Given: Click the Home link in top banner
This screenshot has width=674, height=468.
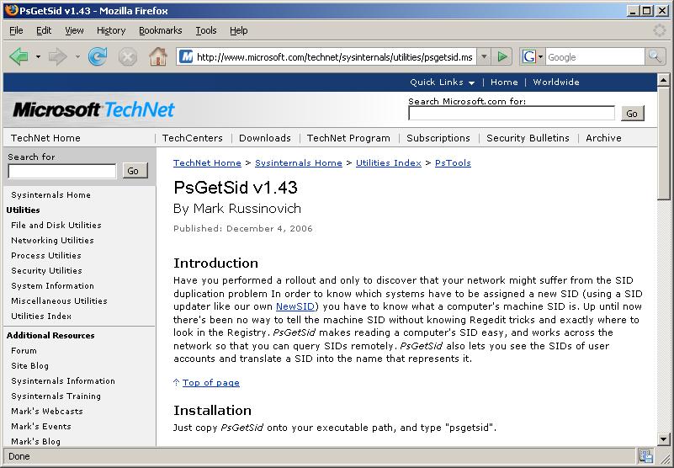Looking at the screenshot, I should coord(504,82).
